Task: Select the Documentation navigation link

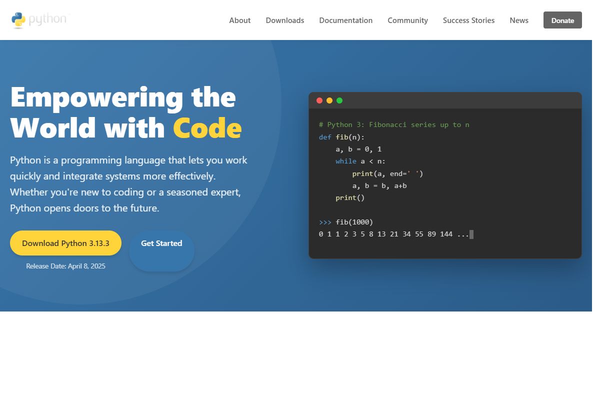Action: (x=345, y=20)
